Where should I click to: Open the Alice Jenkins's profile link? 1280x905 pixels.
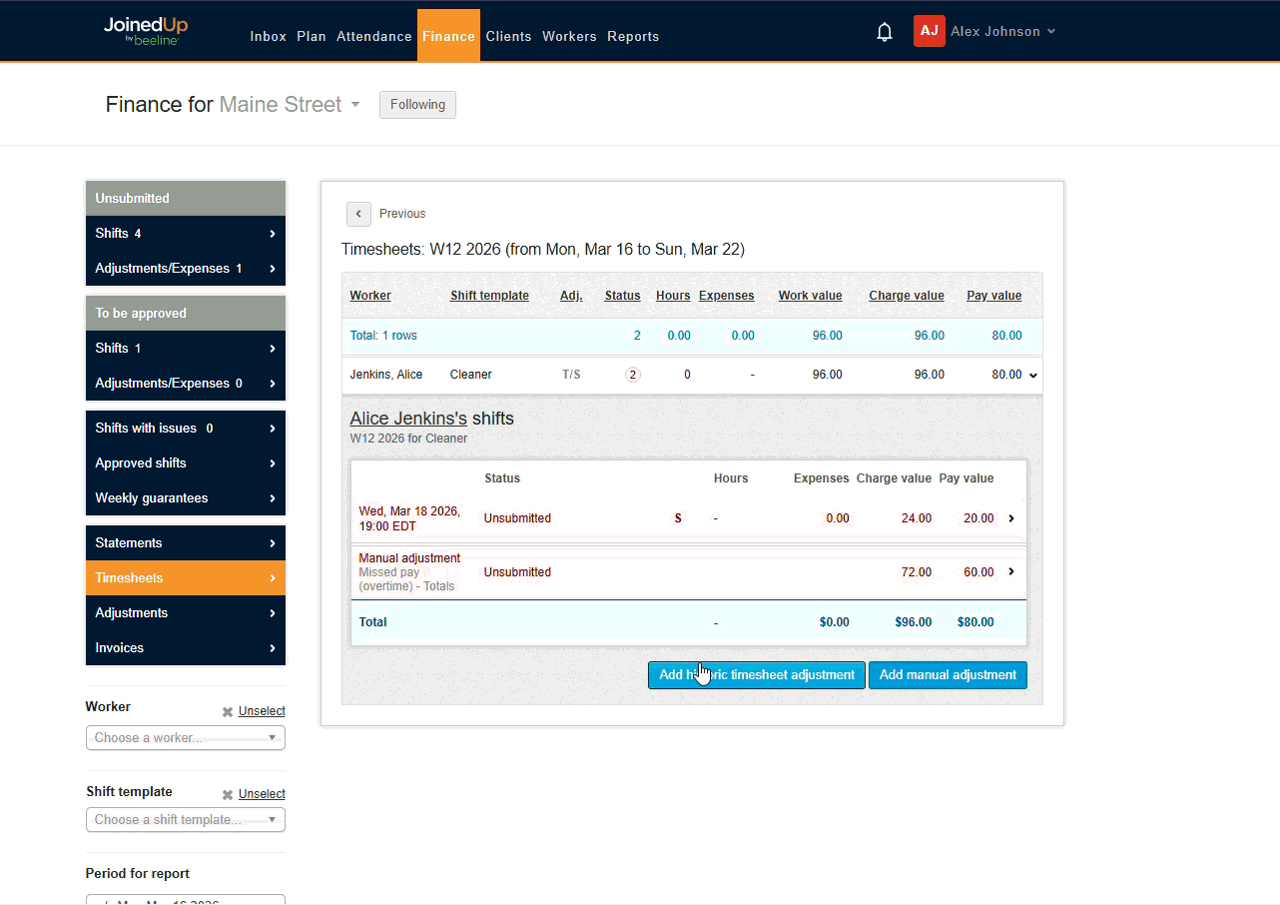(410, 418)
